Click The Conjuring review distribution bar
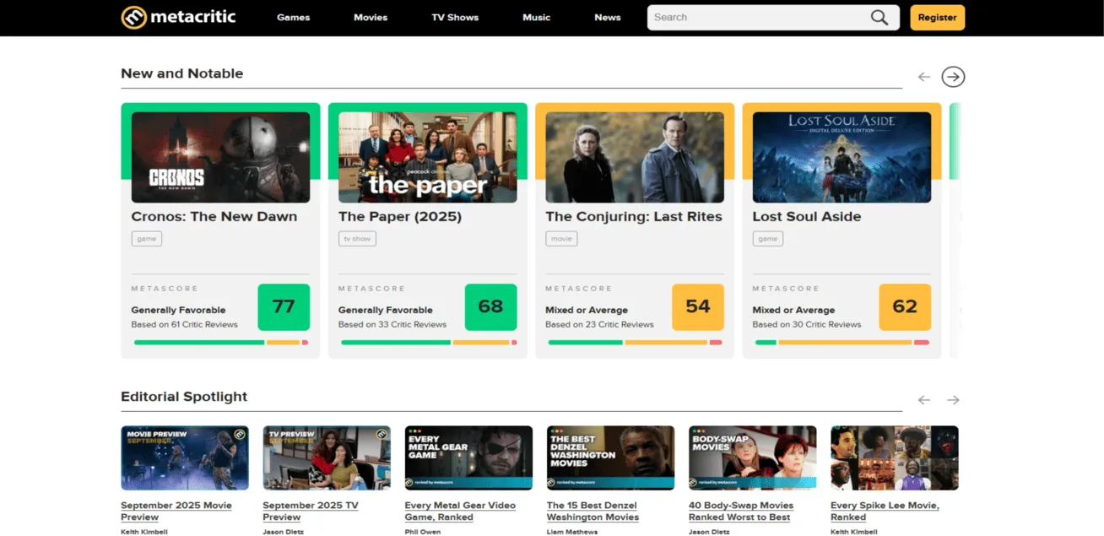Viewport: 1104px width, 536px height. point(636,343)
